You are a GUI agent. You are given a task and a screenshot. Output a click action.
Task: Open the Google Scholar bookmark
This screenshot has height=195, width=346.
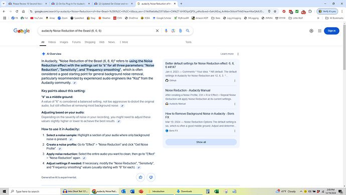[x=162, y=18]
